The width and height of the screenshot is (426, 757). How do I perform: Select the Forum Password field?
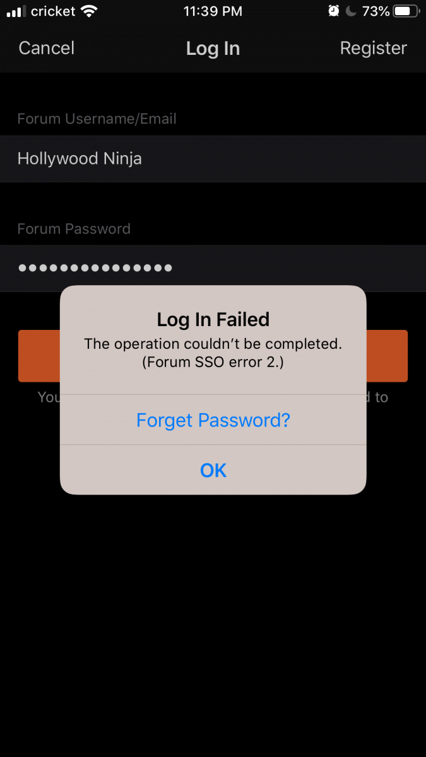click(x=213, y=268)
